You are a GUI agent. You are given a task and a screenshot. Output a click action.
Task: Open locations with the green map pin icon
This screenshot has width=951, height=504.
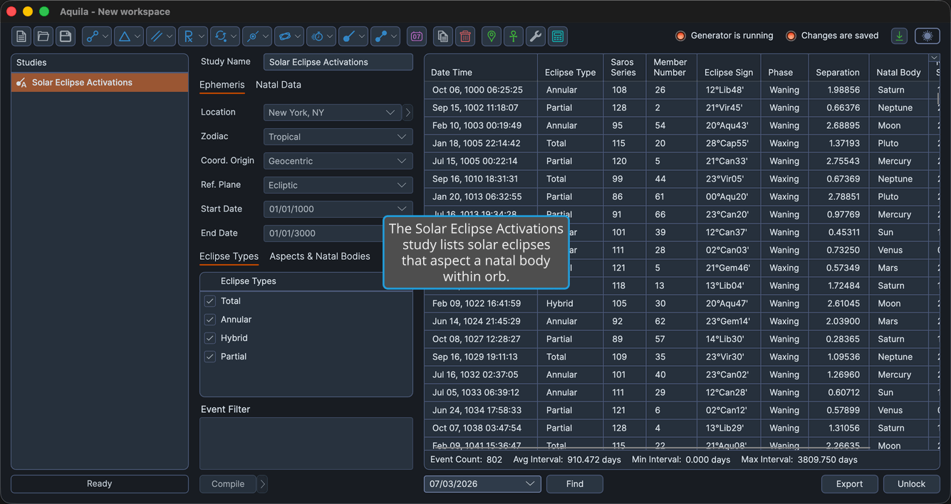tap(492, 36)
